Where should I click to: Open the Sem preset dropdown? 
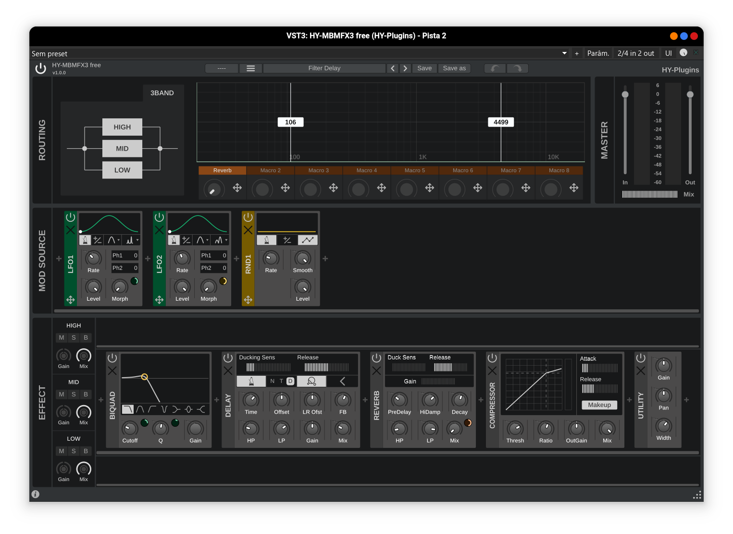[x=563, y=53]
